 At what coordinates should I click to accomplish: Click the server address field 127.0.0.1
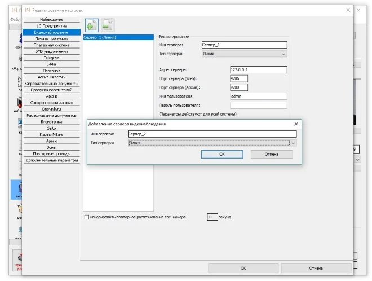pos(258,70)
